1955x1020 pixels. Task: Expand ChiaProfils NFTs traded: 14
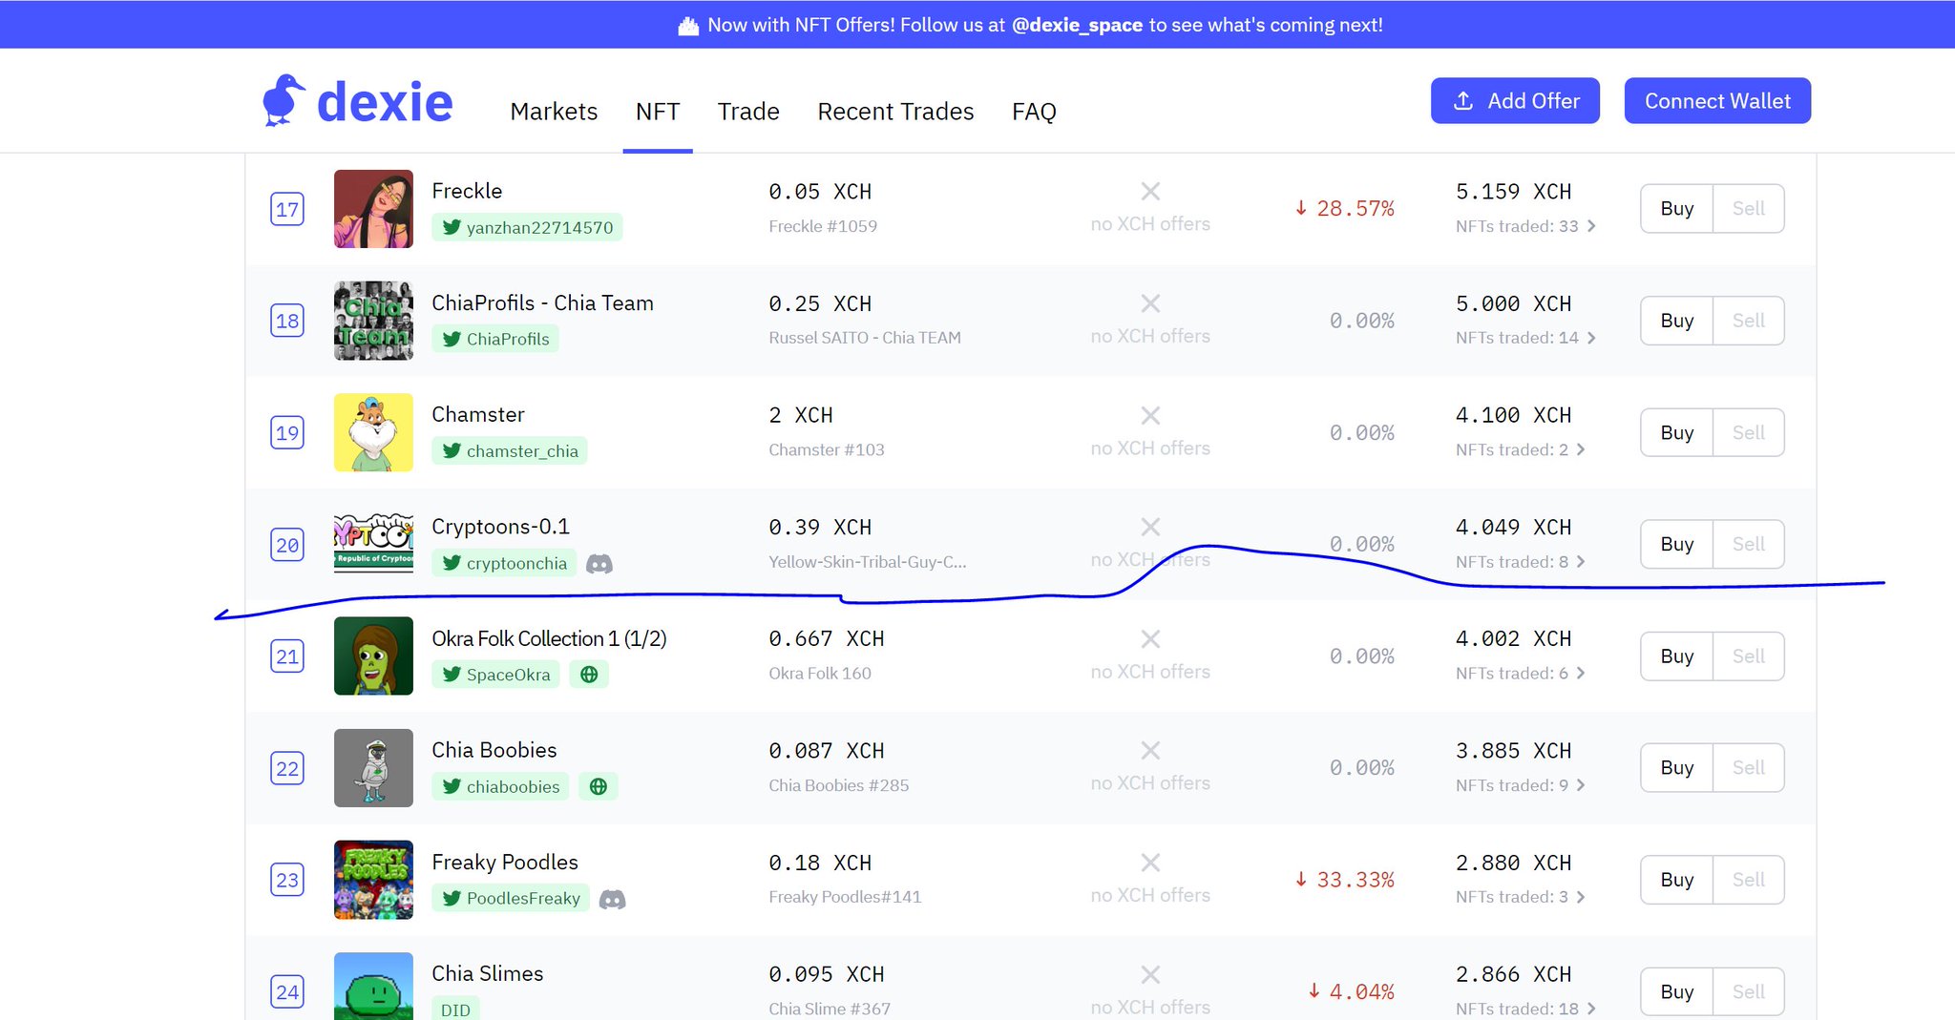tap(1525, 338)
